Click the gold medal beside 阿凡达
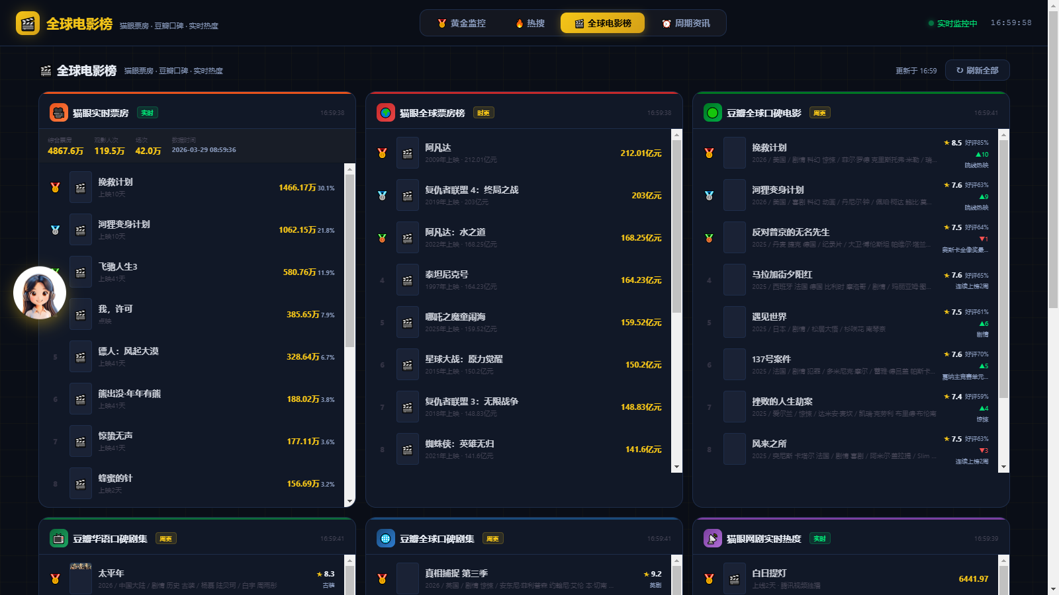Viewport: 1059px width, 595px height. coord(382,153)
